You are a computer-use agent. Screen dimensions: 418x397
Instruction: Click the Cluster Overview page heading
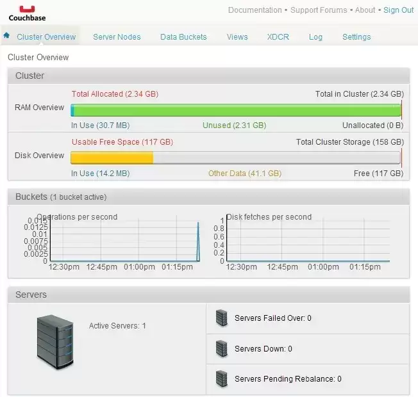(38, 57)
